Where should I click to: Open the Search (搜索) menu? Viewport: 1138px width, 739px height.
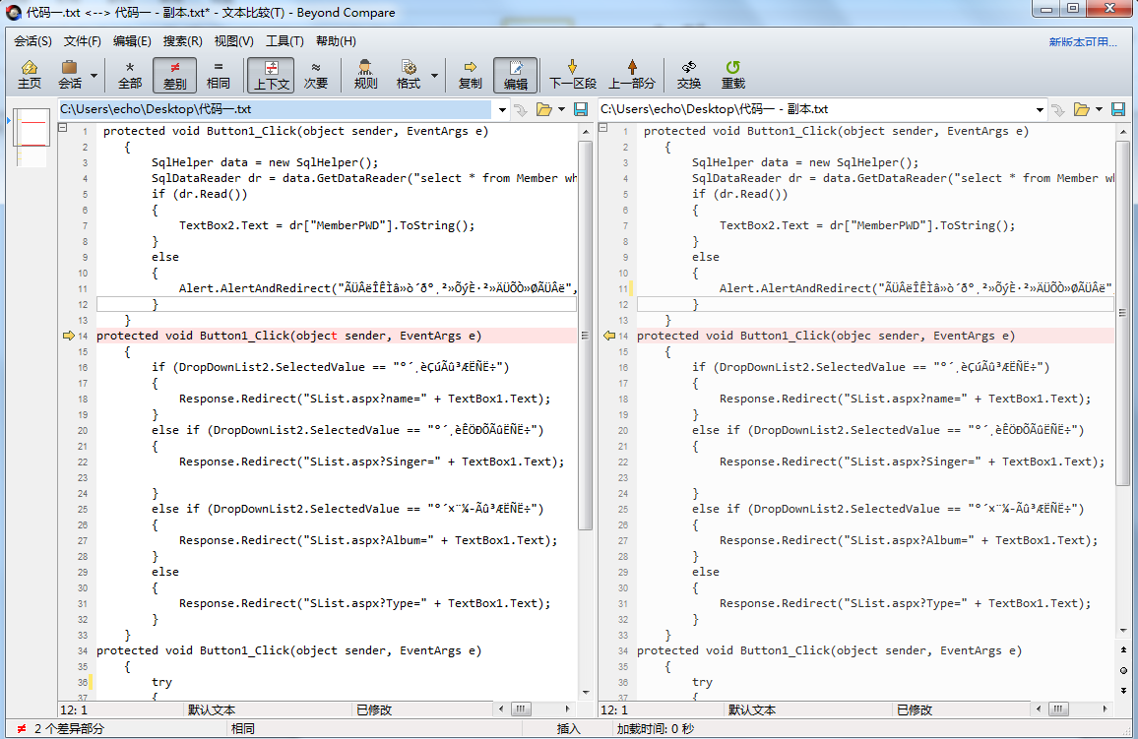coord(182,41)
